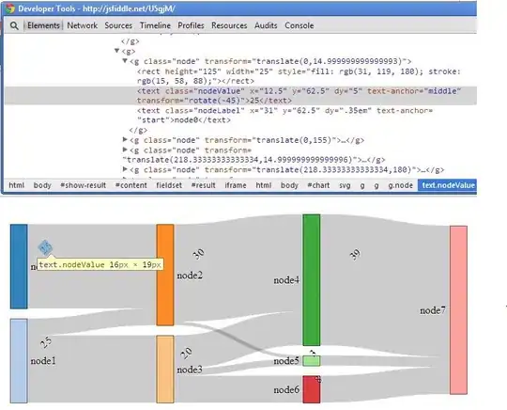This screenshot has width=507, height=410.
Task: Click the node5 label
Action: [x=286, y=361]
